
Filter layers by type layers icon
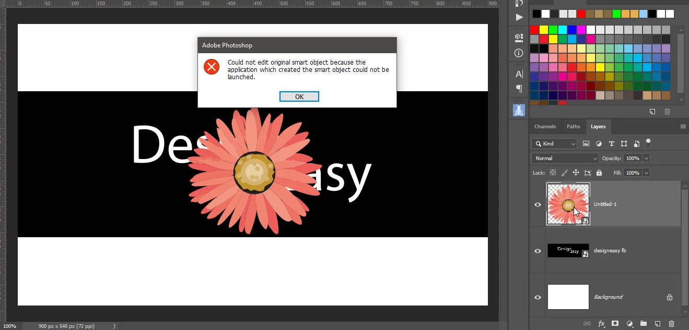click(611, 143)
